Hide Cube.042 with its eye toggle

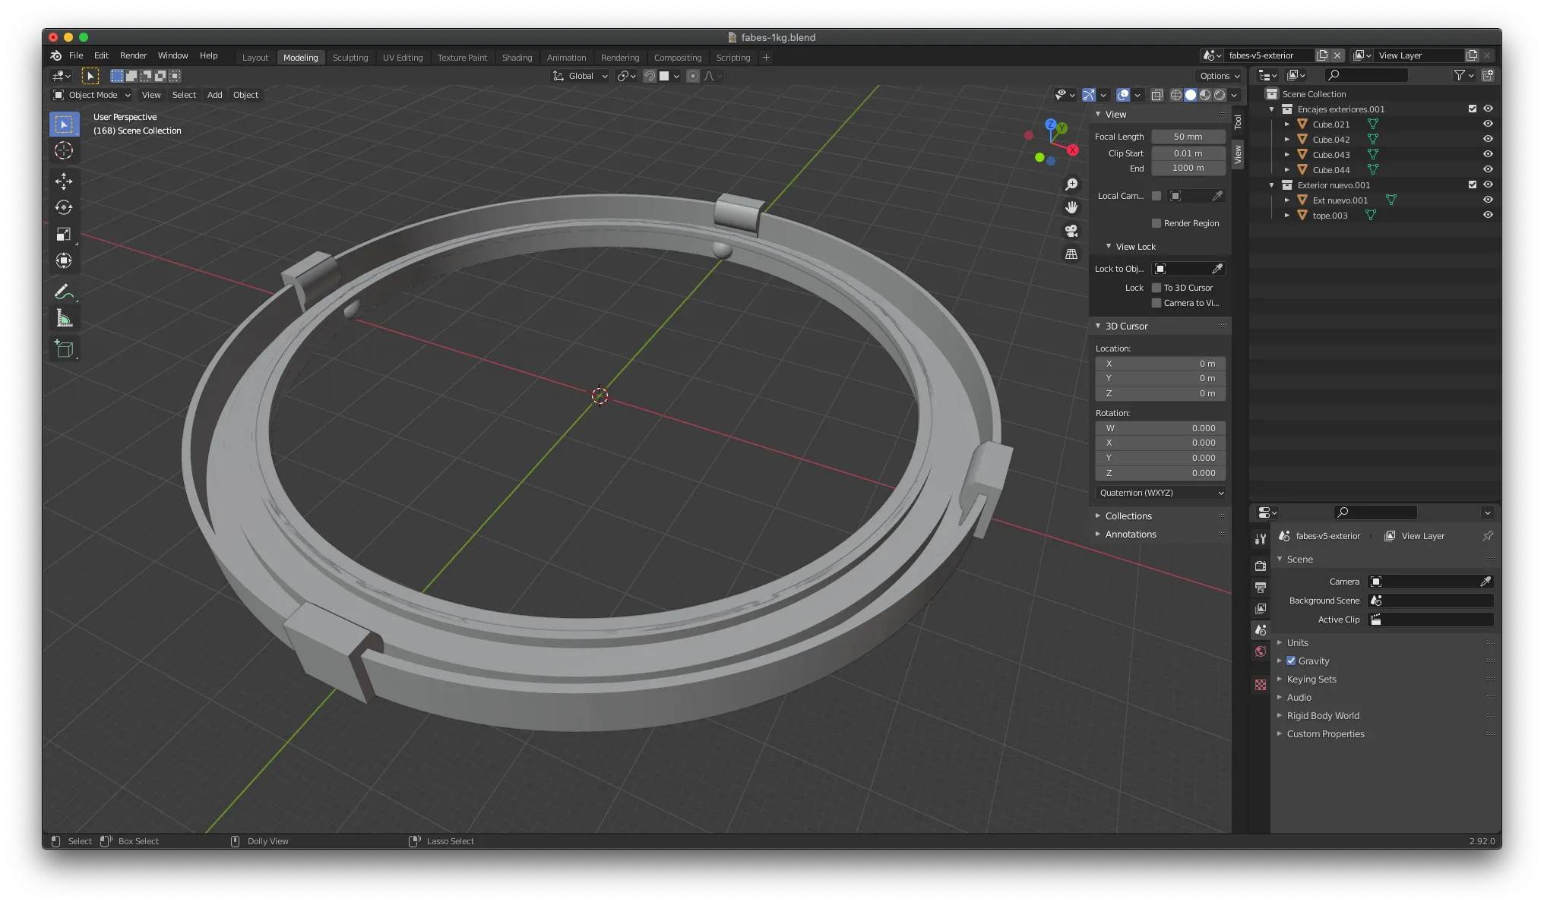(1487, 139)
